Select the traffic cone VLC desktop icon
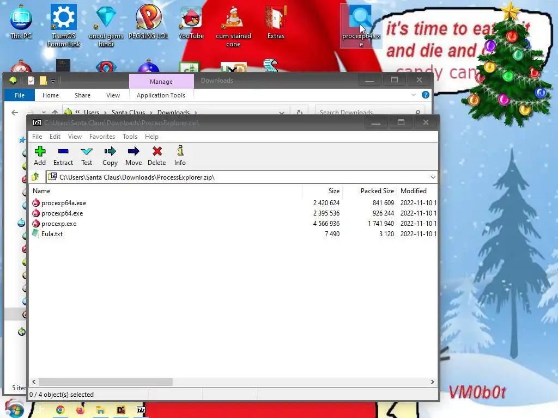This screenshot has height=418, width=558. pyautogui.click(x=233, y=26)
